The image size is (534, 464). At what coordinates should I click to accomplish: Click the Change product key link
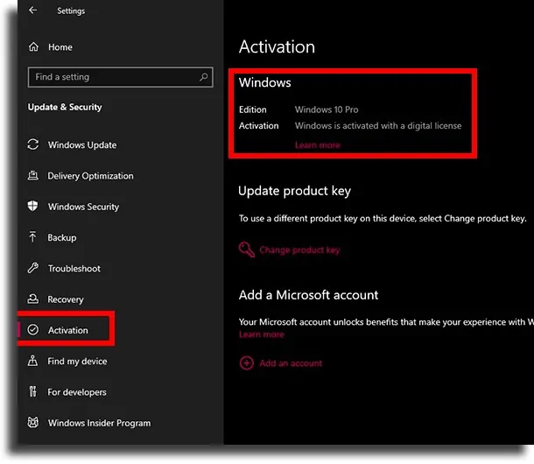point(299,250)
